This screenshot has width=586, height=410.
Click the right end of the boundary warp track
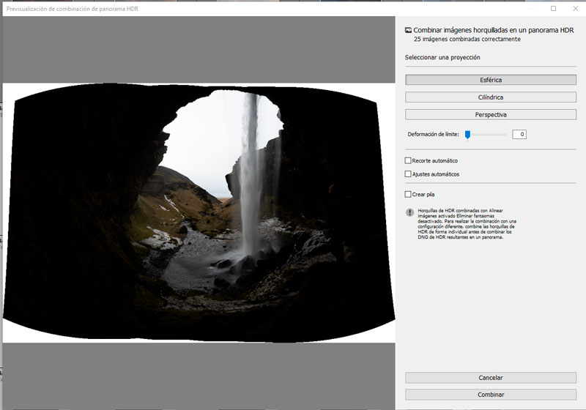(x=505, y=135)
